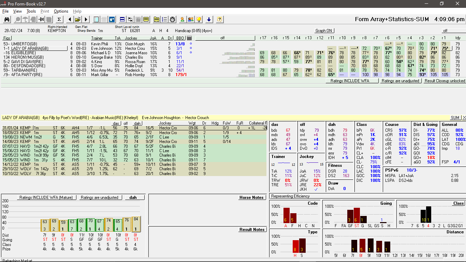Click the small icon beside BBO header
This screenshot has height=262, width=466.
click(189, 38)
